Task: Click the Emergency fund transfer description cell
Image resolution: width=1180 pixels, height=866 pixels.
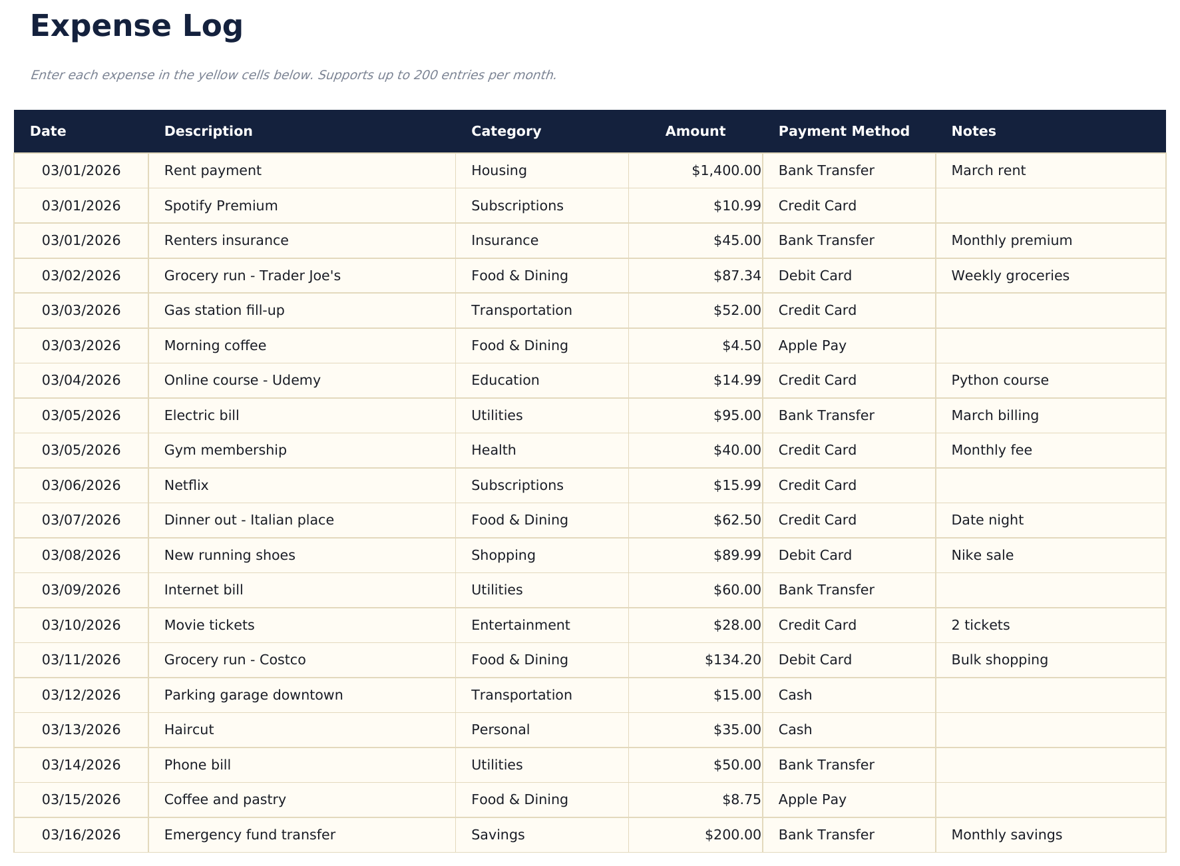Action: coord(250,835)
